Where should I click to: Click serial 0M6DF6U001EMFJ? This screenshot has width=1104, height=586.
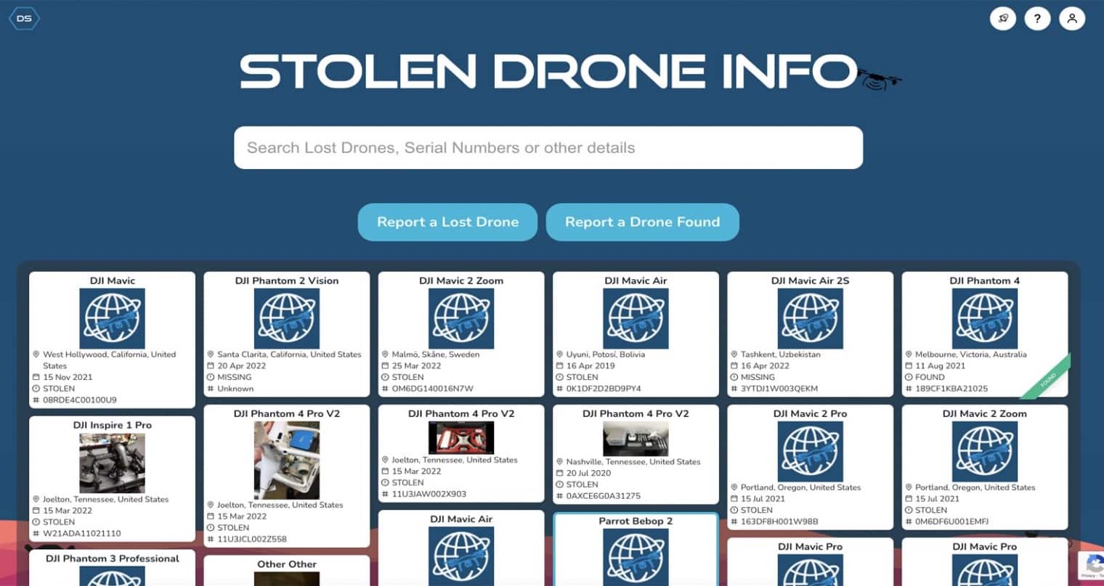[x=951, y=521]
